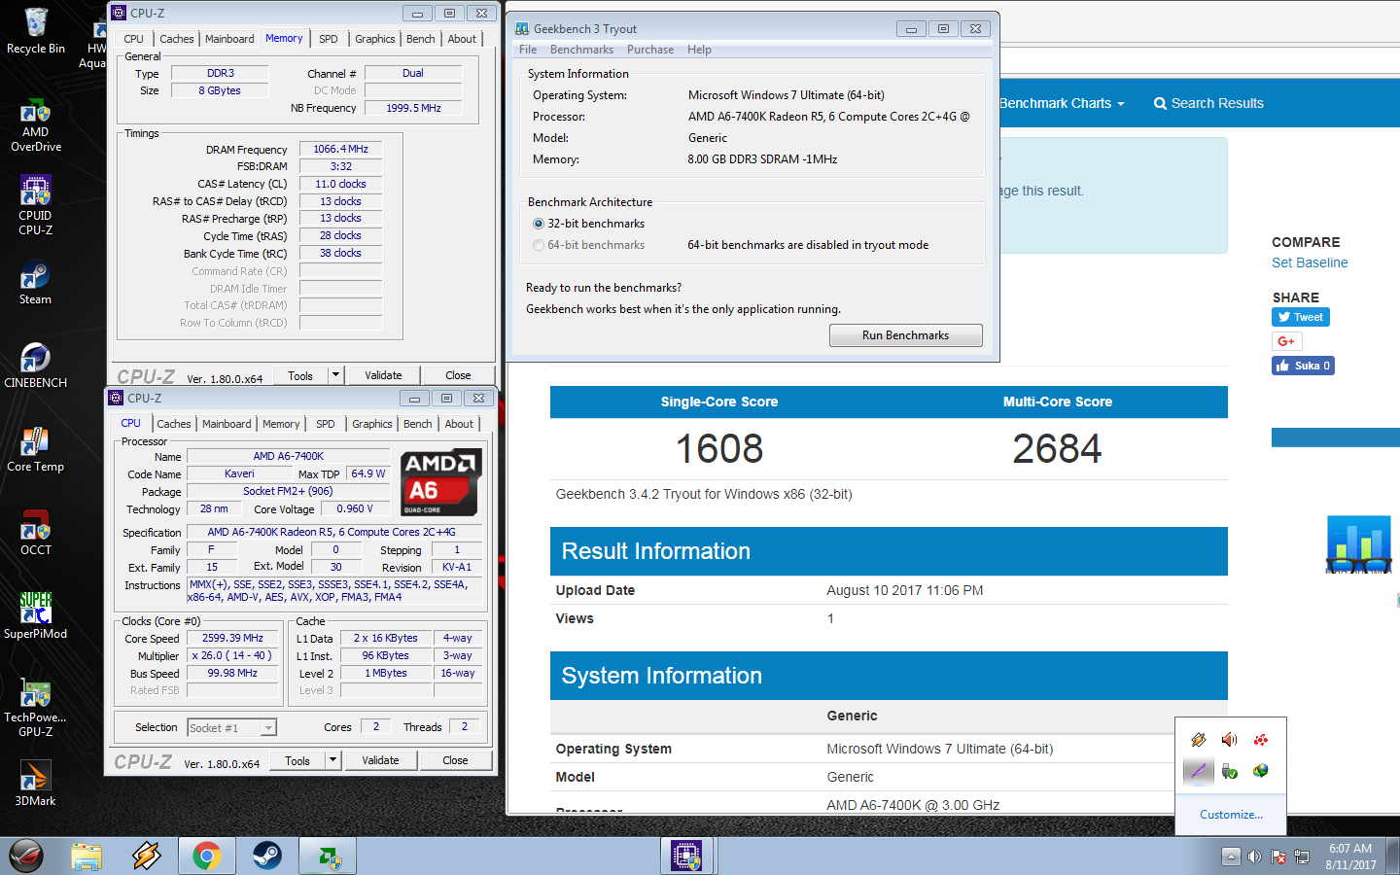Select the 32-bit benchmarks radio button
Viewport: 1400px width, 875px height.
point(539,224)
